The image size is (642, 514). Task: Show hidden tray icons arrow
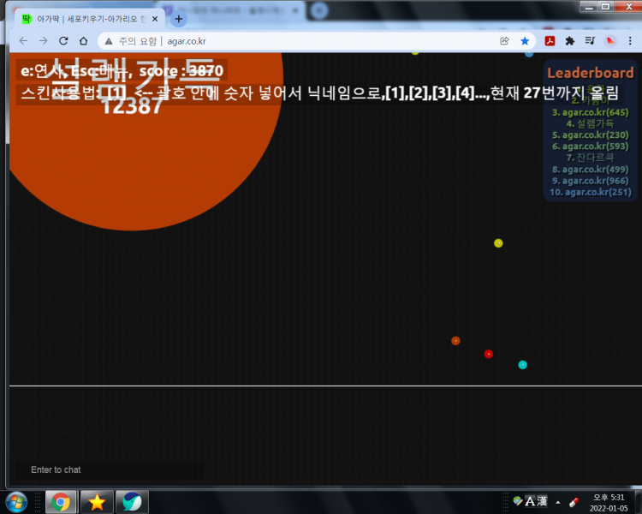[x=557, y=502]
